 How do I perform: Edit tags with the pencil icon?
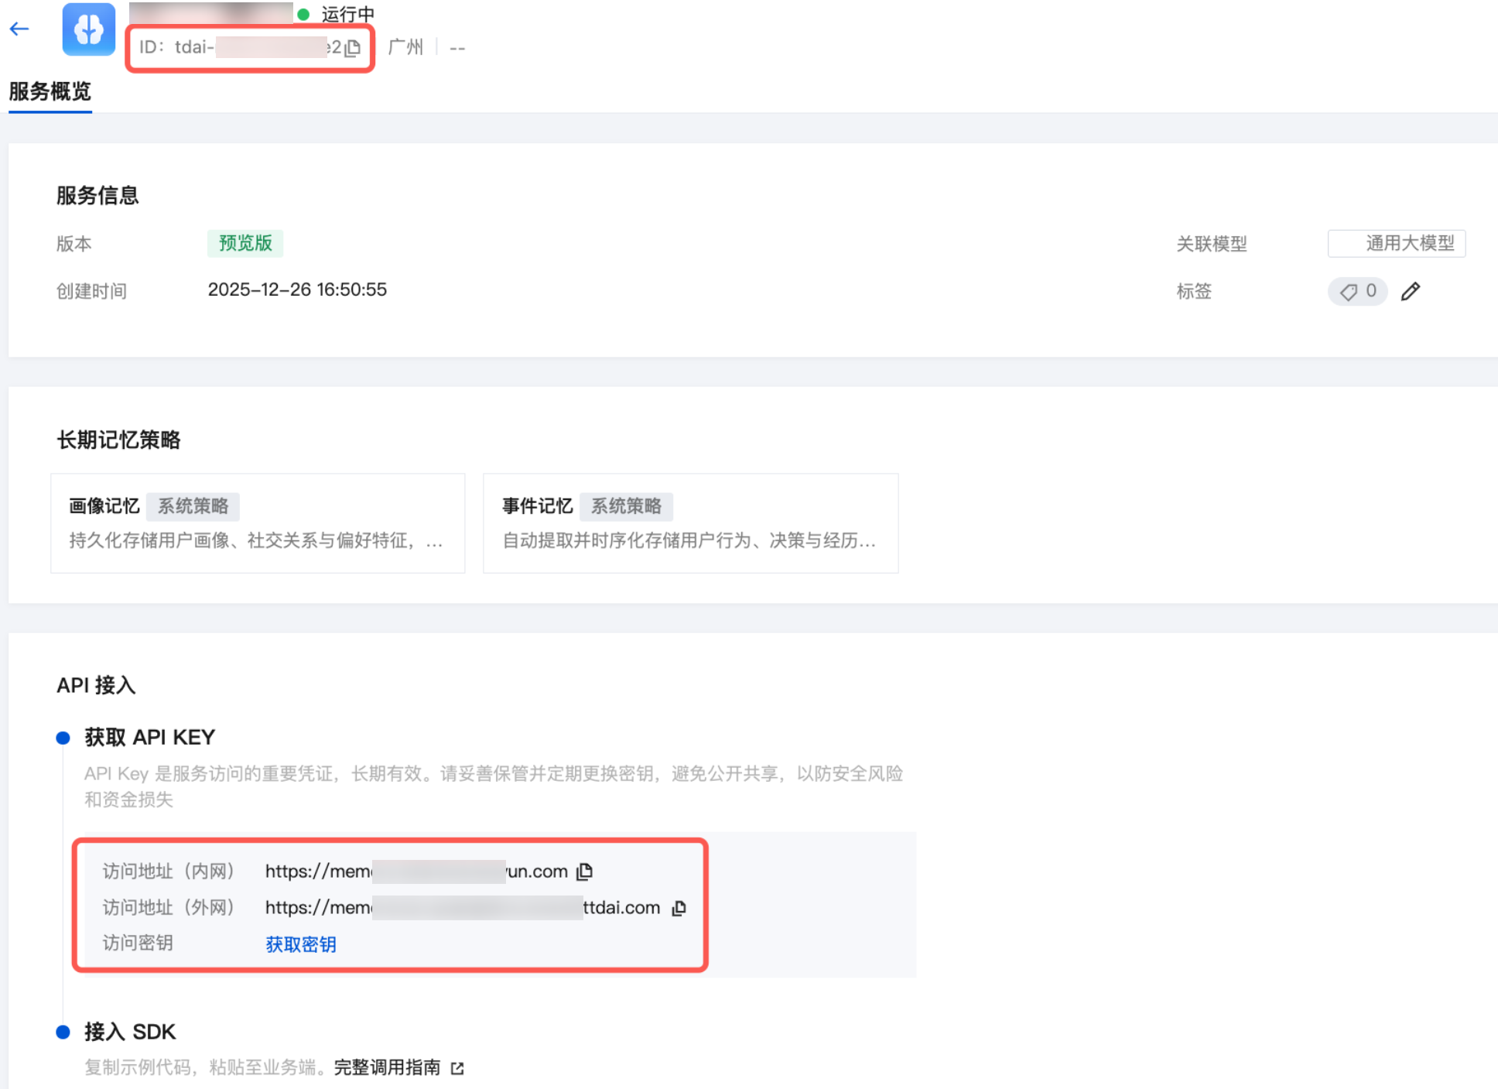(1410, 291)
